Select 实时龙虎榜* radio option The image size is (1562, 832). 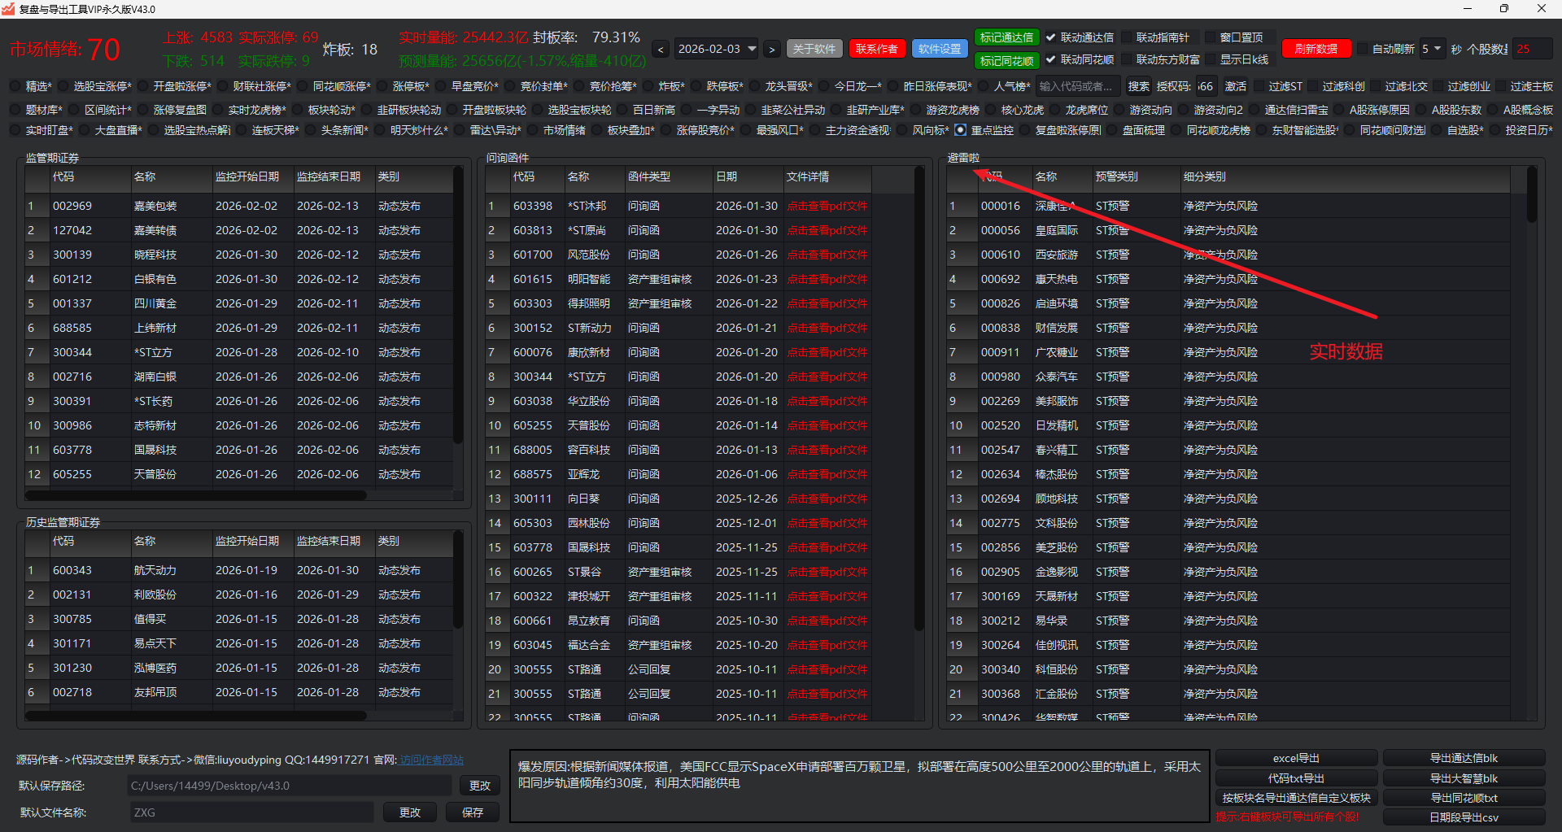(x=219, y=110)
